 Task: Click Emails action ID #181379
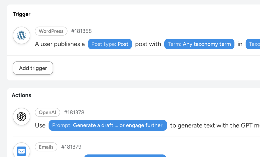(x=71, y=147)
